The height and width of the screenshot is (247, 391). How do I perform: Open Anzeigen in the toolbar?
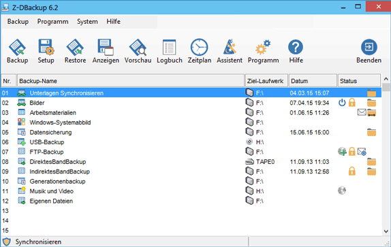point(106,47)
